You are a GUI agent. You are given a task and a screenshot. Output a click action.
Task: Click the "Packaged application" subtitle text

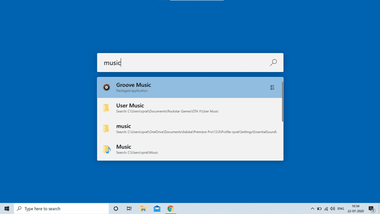[x=132, y=91]
